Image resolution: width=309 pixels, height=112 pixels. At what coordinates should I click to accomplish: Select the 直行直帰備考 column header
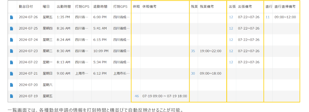coord(285,6)
